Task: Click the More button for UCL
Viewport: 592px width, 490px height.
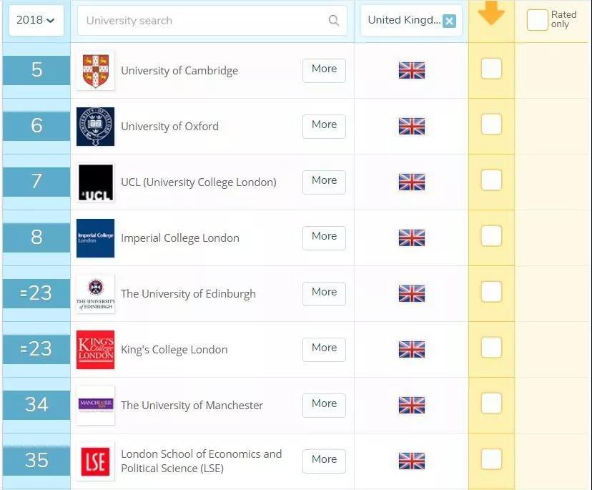Action: click(324, 181)
